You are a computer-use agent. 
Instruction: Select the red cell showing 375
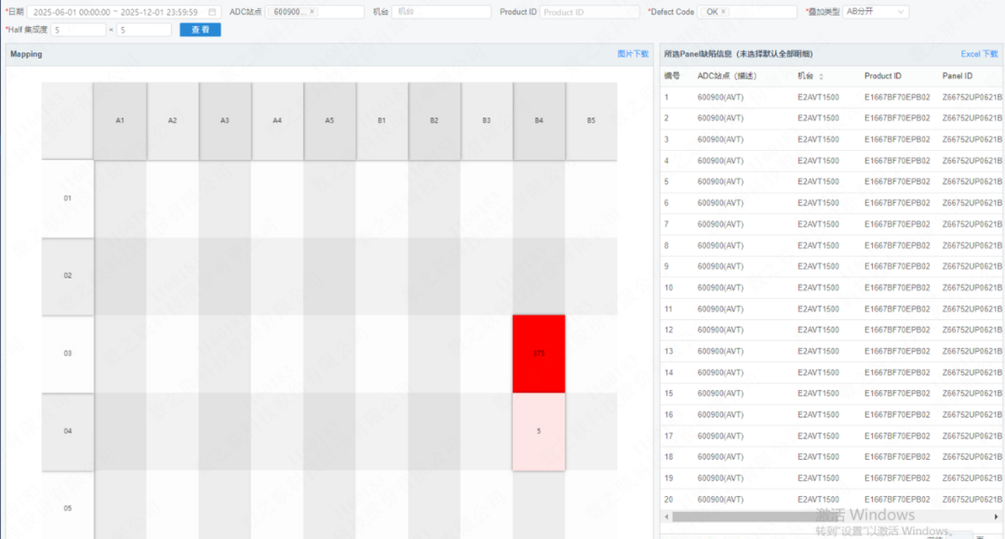click(539, 353)
